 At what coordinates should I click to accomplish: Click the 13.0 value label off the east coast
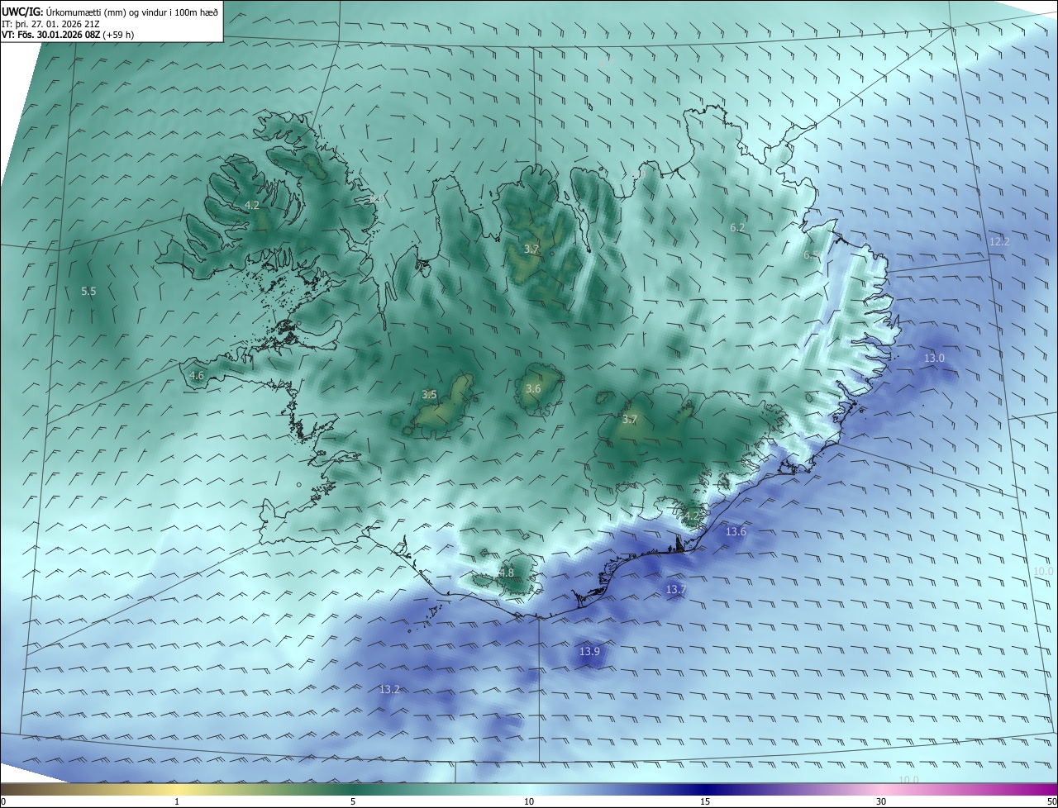(934, 358)
